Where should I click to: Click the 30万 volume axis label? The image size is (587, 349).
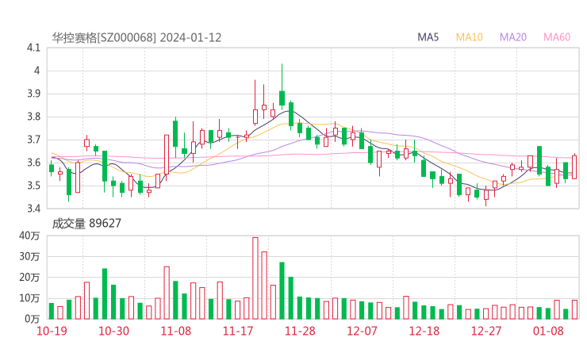(29, 256)
